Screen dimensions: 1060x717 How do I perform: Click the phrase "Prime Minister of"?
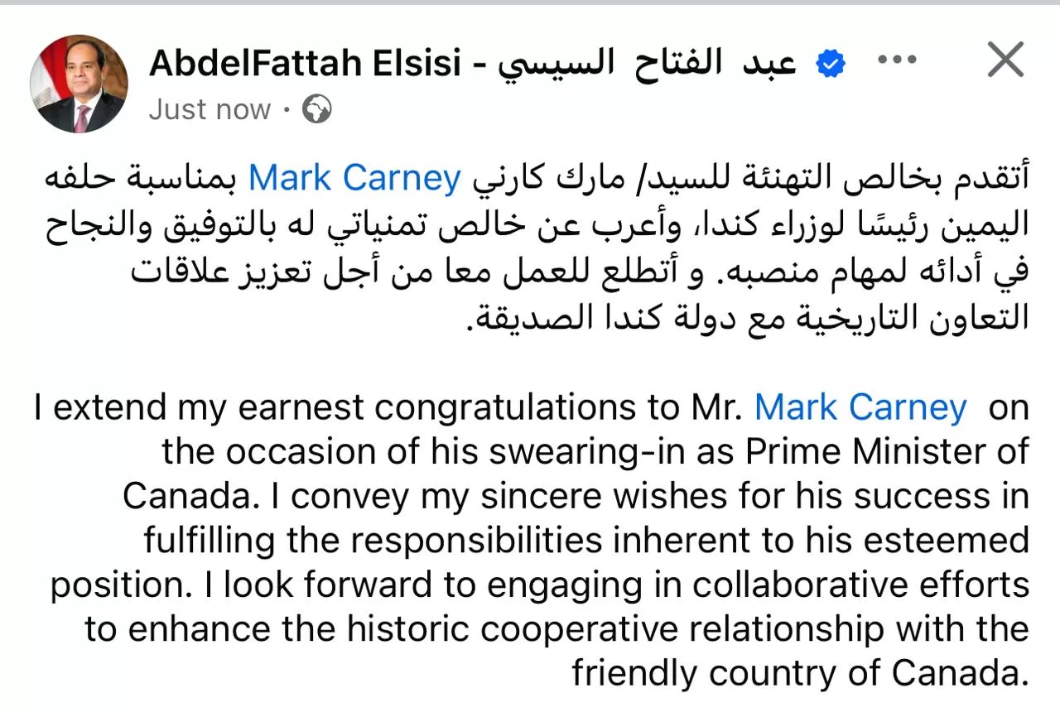coord(887,452)
